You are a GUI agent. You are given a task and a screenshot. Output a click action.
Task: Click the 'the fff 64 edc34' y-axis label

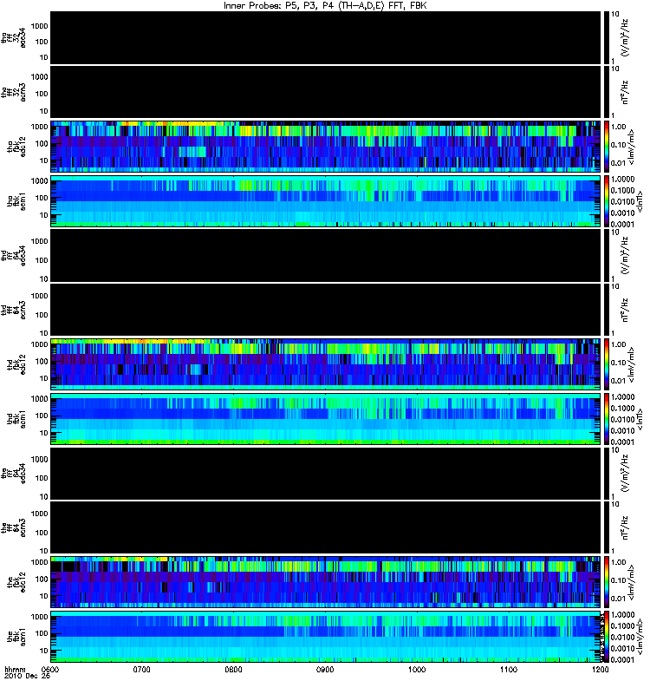[x=14, y=474]
